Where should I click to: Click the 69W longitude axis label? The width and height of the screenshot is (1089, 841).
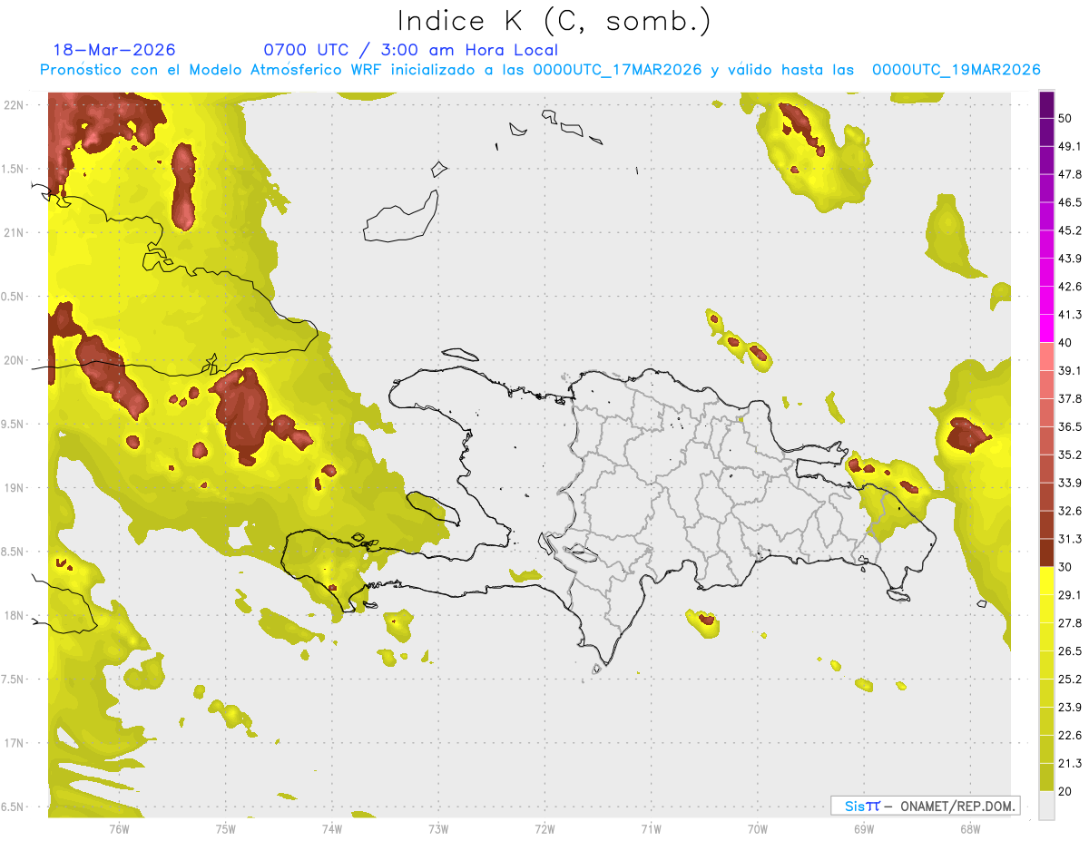click(863, 828)
